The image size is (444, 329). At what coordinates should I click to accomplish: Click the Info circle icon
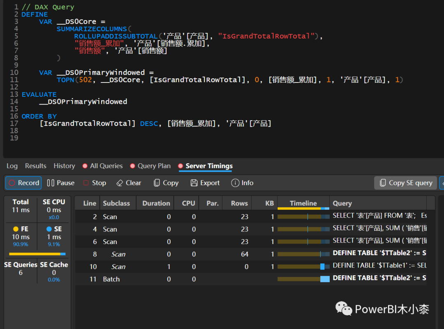pyautogui.click(x=235, y=183)
